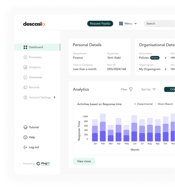Click the Datasheet icon in sidebar
The height and width of the screenshot is (189, 175).
tap(25, 77)
